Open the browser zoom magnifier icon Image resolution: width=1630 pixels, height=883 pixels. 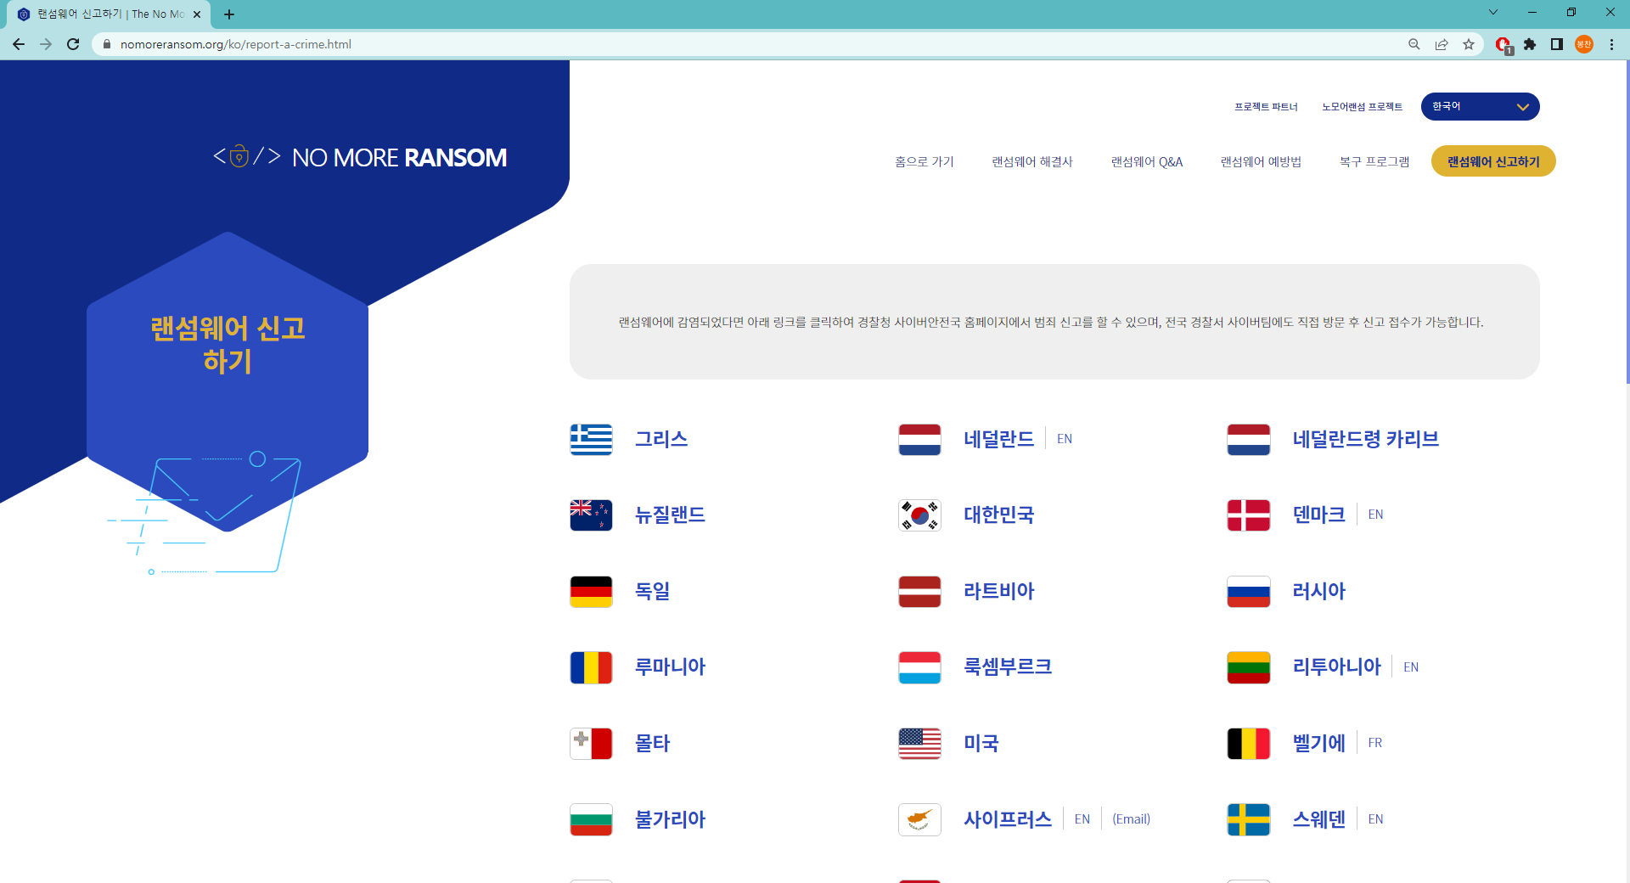(x=1414, y=44)
